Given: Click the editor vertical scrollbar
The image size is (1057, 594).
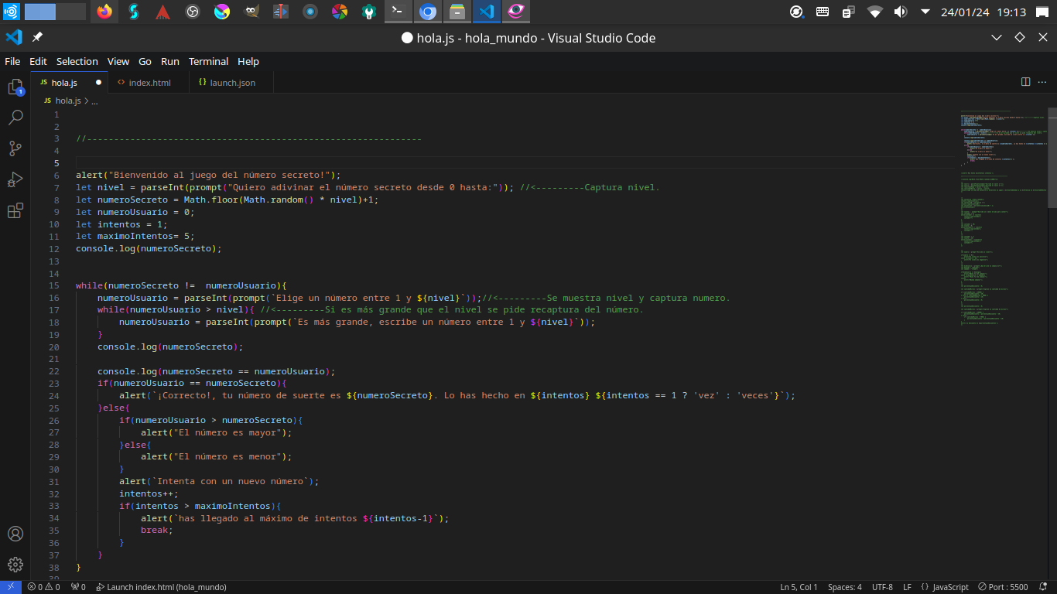Looking at the screenshot, I should [x=1052, y=157].
